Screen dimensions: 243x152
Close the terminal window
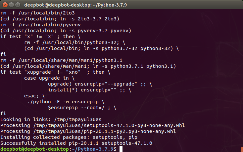coord(5,5)
